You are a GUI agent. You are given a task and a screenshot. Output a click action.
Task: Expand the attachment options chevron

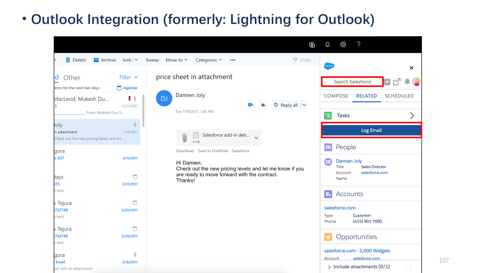[256, 138]
